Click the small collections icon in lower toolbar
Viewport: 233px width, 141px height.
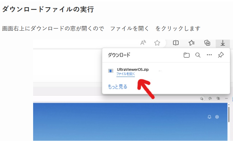coord(218,98)
